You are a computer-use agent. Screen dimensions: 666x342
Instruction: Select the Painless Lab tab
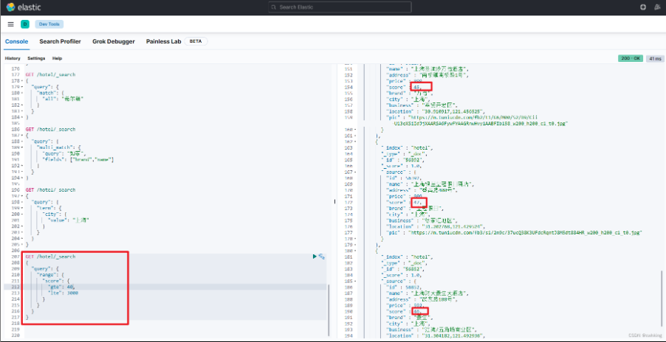pos(163,41)
